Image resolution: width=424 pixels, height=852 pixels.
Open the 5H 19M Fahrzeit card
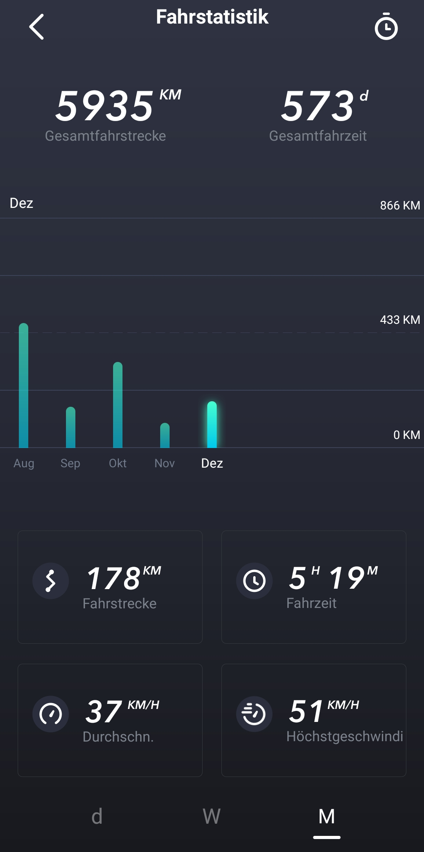click(x=314, y=587)
